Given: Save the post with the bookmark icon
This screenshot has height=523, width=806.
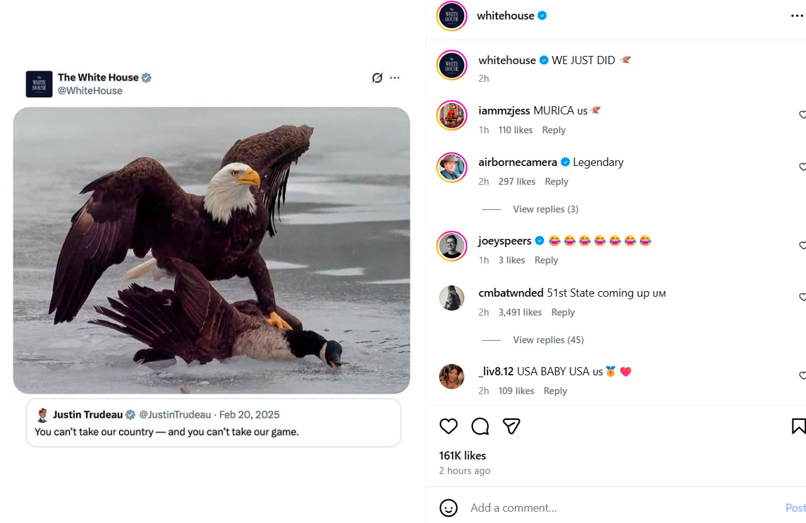Looking at the screenshot, I should click(x=798, y=426).
